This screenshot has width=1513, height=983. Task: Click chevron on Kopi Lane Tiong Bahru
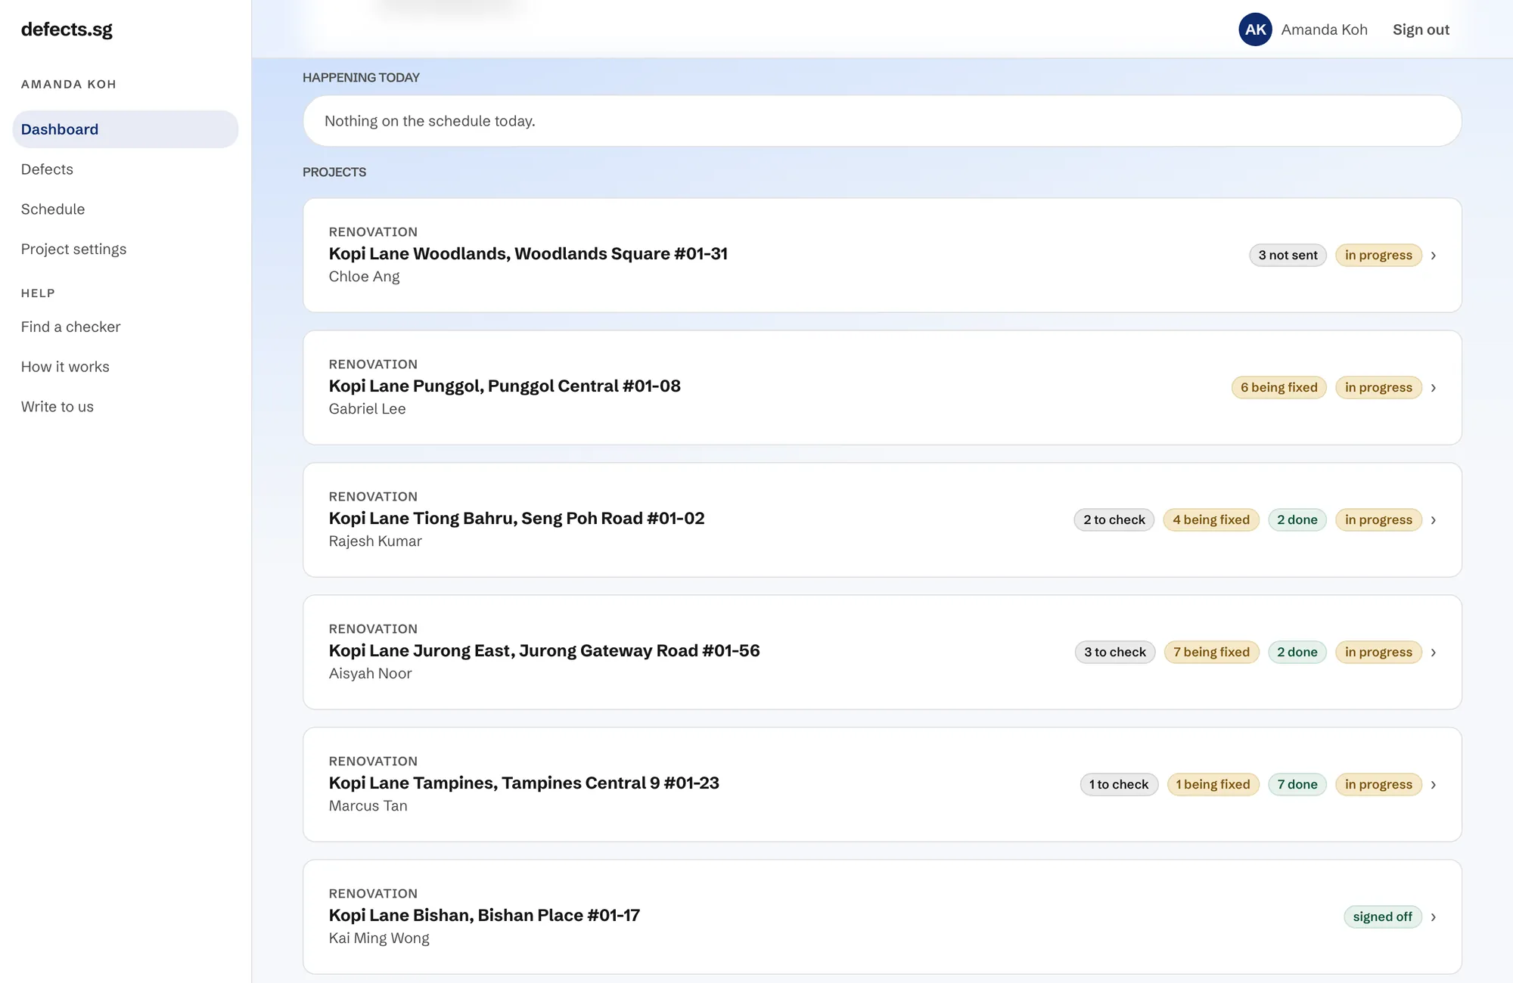click(x=1433, y=520)
